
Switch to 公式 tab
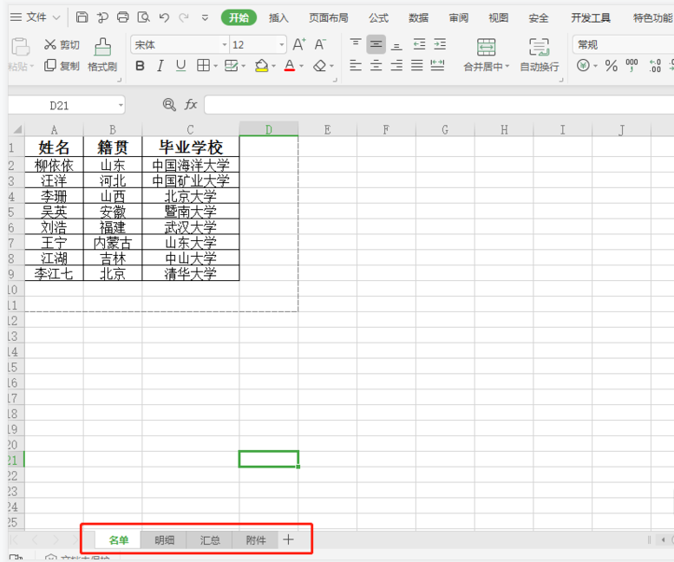(378, 17)
